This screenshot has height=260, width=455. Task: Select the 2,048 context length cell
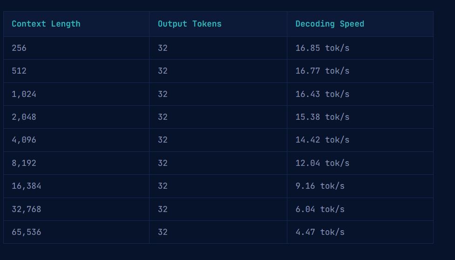point(24,117)
